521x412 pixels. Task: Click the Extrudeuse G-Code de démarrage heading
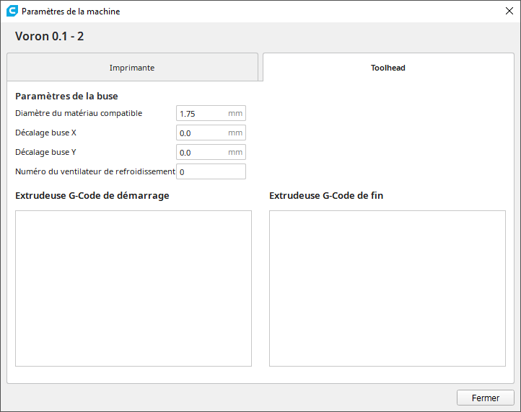92,196
